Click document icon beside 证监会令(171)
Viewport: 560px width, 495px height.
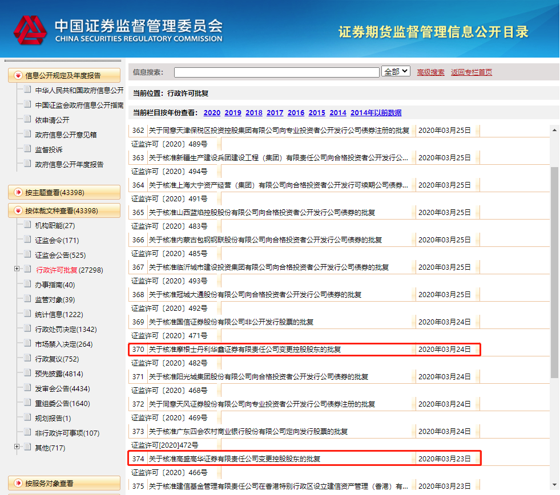point(27,239)
